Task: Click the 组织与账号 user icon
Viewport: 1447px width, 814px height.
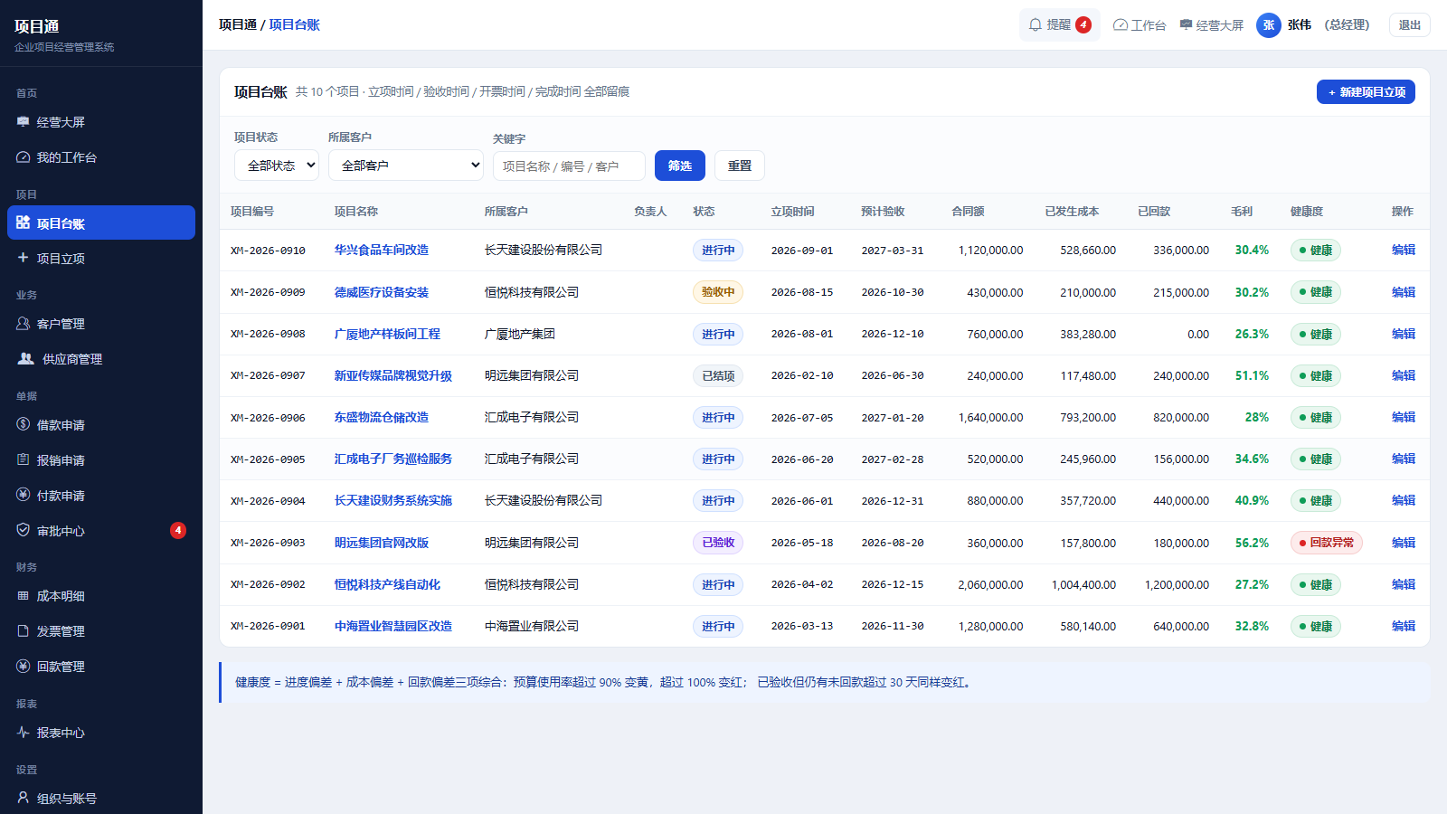Action: tap(23, 798)
